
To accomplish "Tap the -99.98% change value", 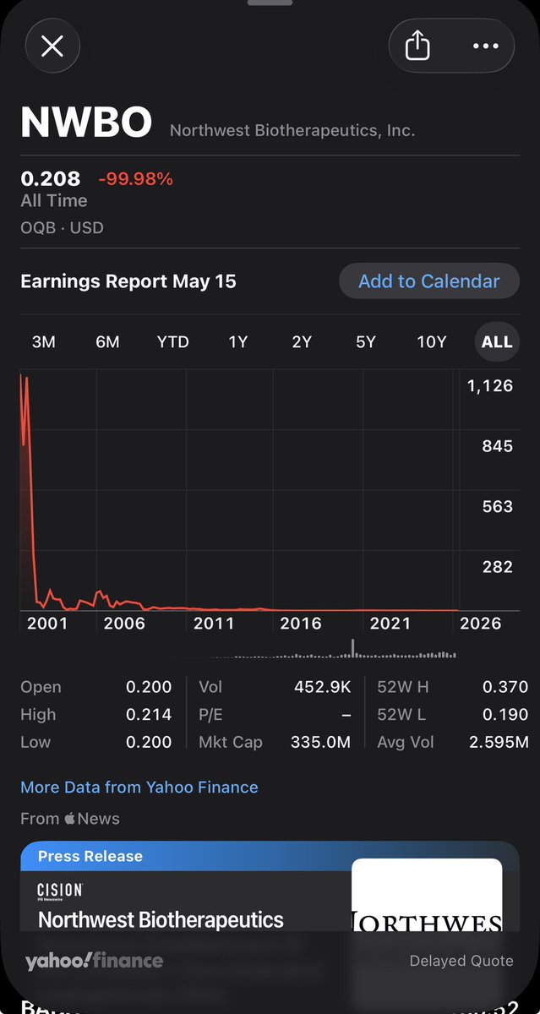I will (136, 178).
